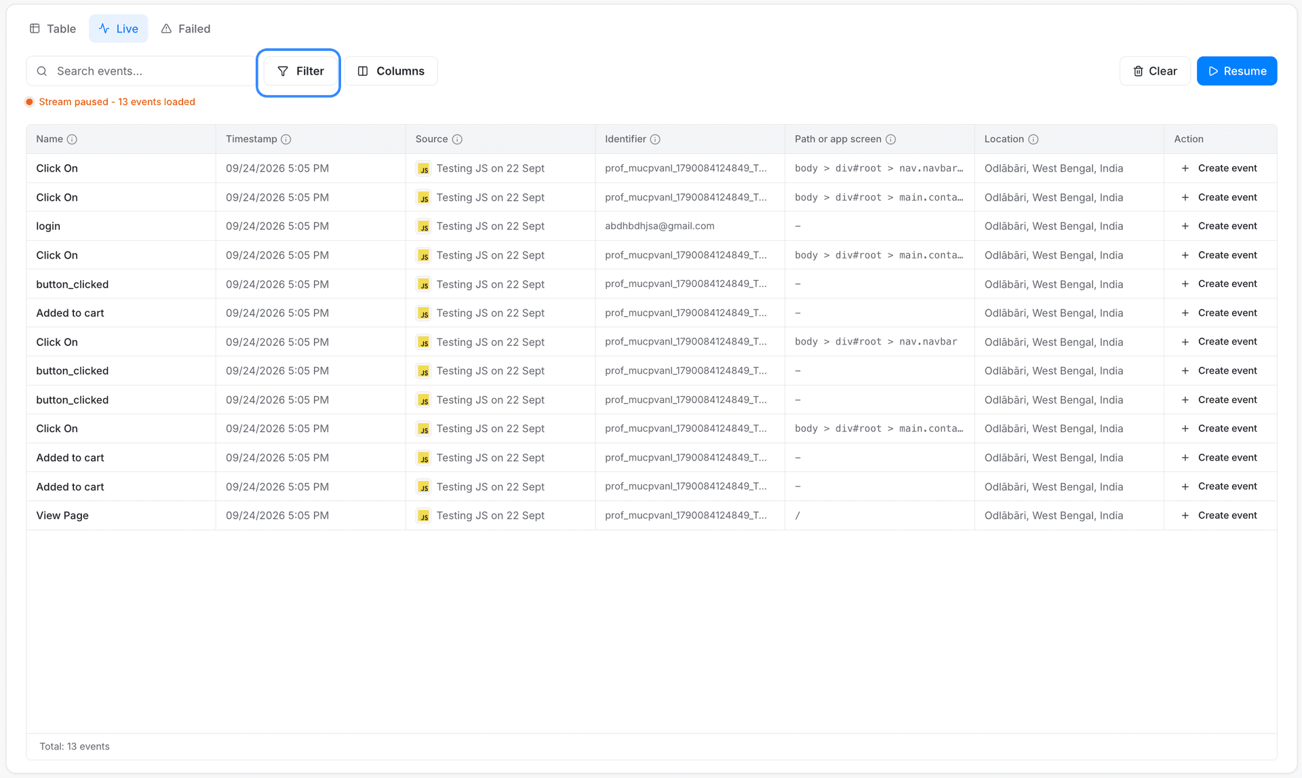Click plus icon in View Page row
The width and height of the screenshot is (1302, 778).
(1185, 516)
